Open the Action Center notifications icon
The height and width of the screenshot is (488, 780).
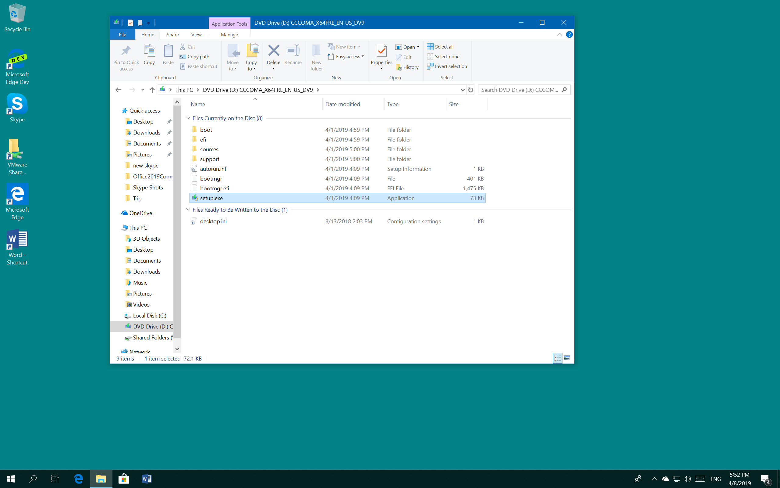coord(766,479)
